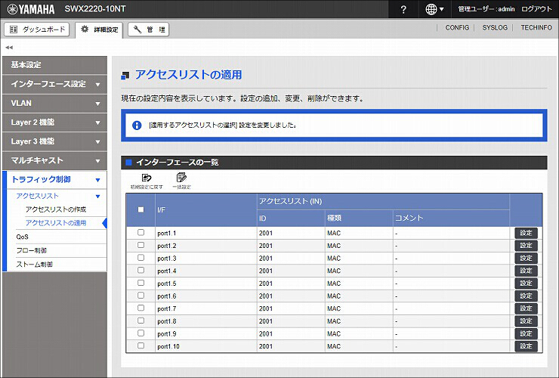Open the SYSLOG link
The width and height of the screenshot is (559, 378).
[x=495, y=27]
